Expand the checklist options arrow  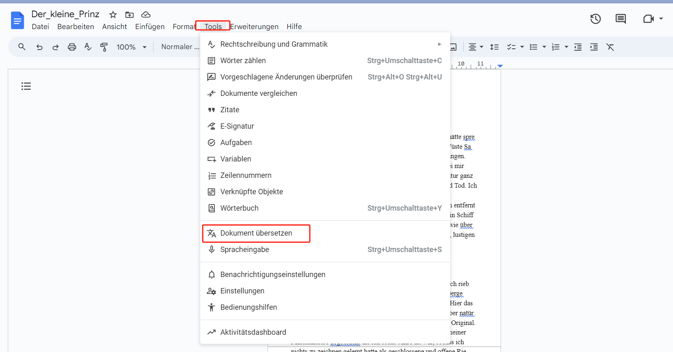tap(522, 47)
